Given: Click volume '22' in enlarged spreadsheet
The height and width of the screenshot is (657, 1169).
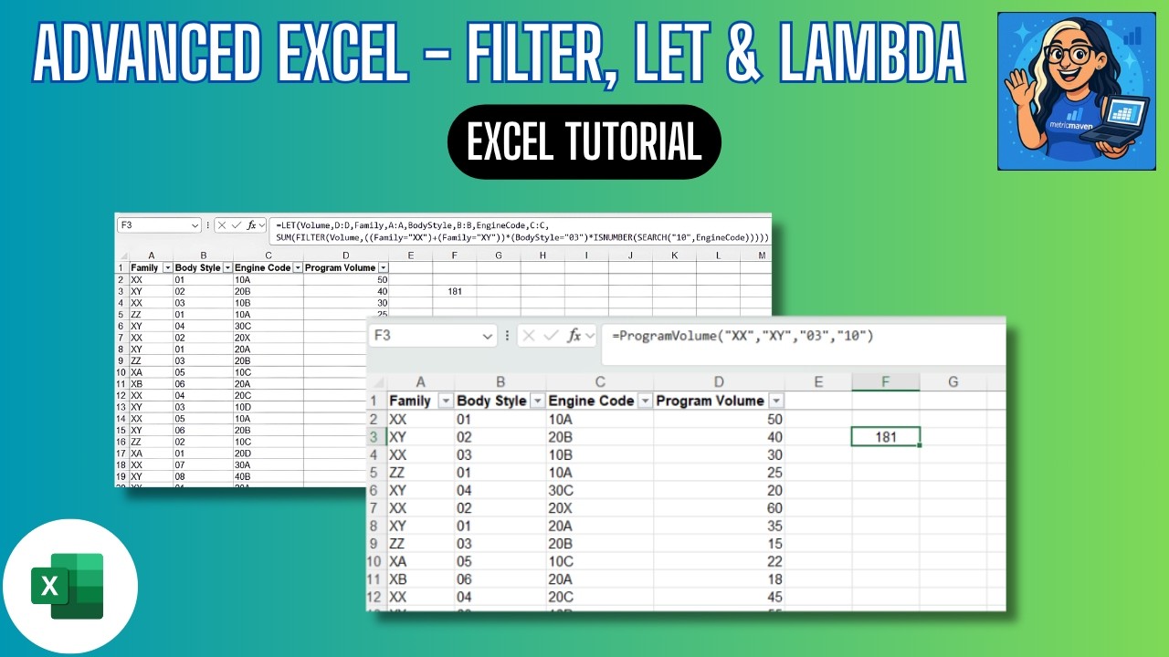Looking at the screenshot, I should click(x=774, y=561).
